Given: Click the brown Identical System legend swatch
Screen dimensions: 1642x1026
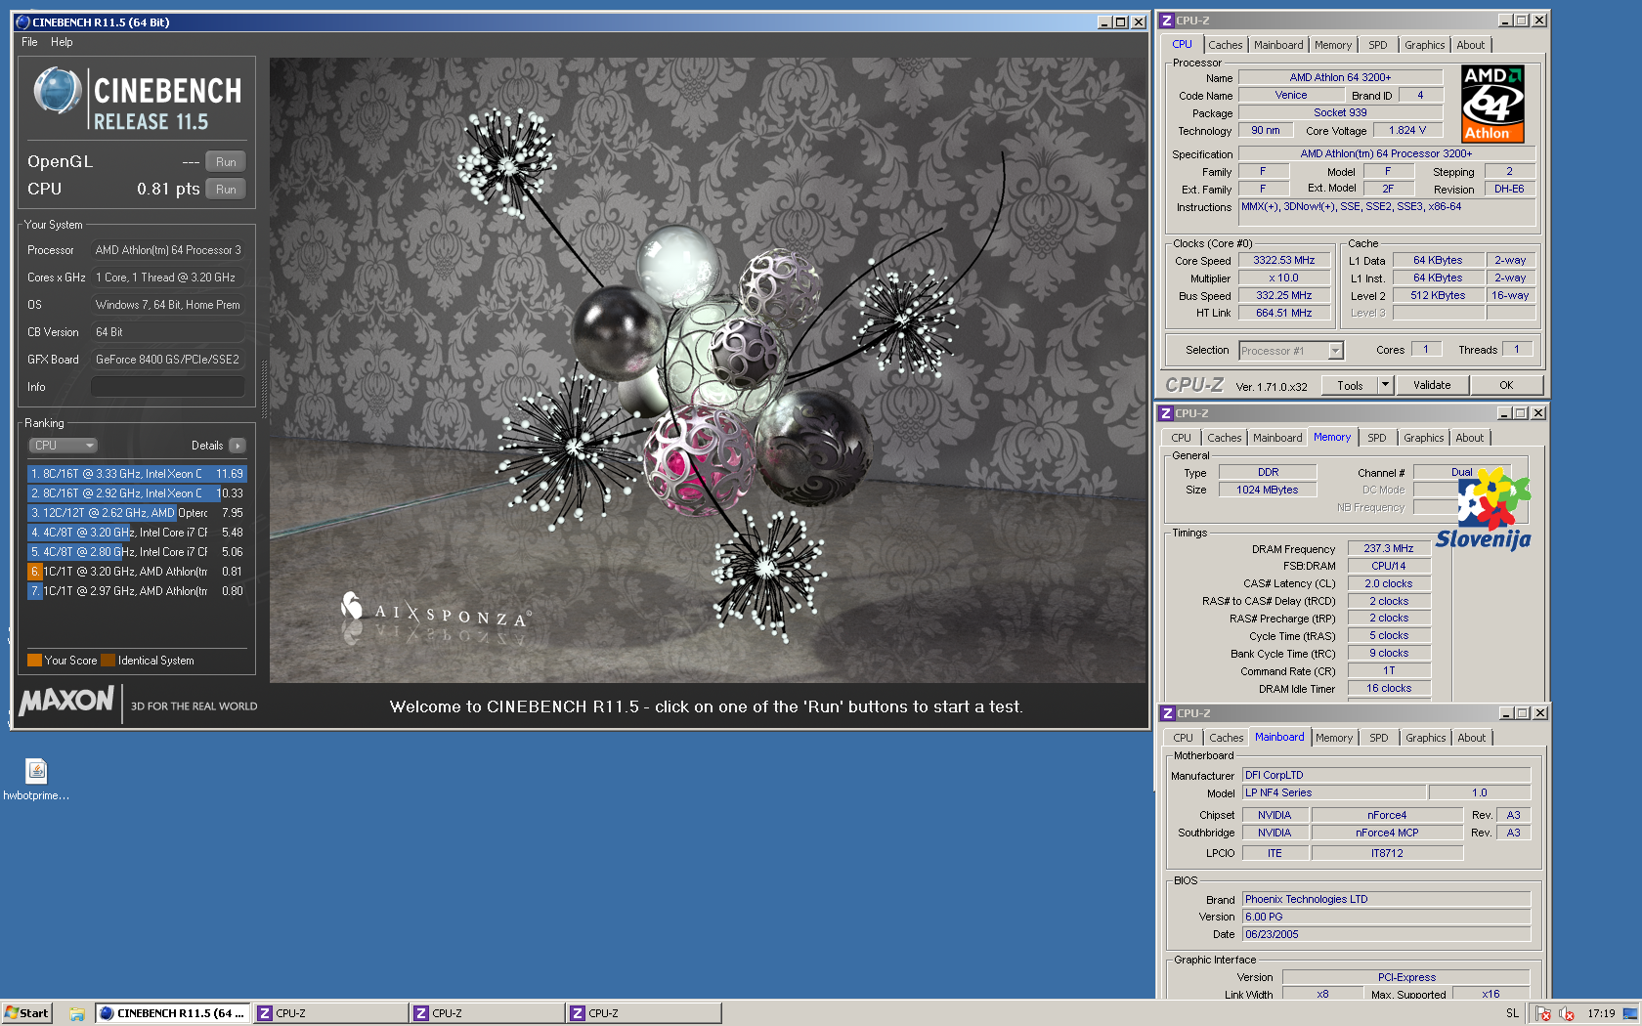Looking at the screenshot, I should click(x=108, y=661).
